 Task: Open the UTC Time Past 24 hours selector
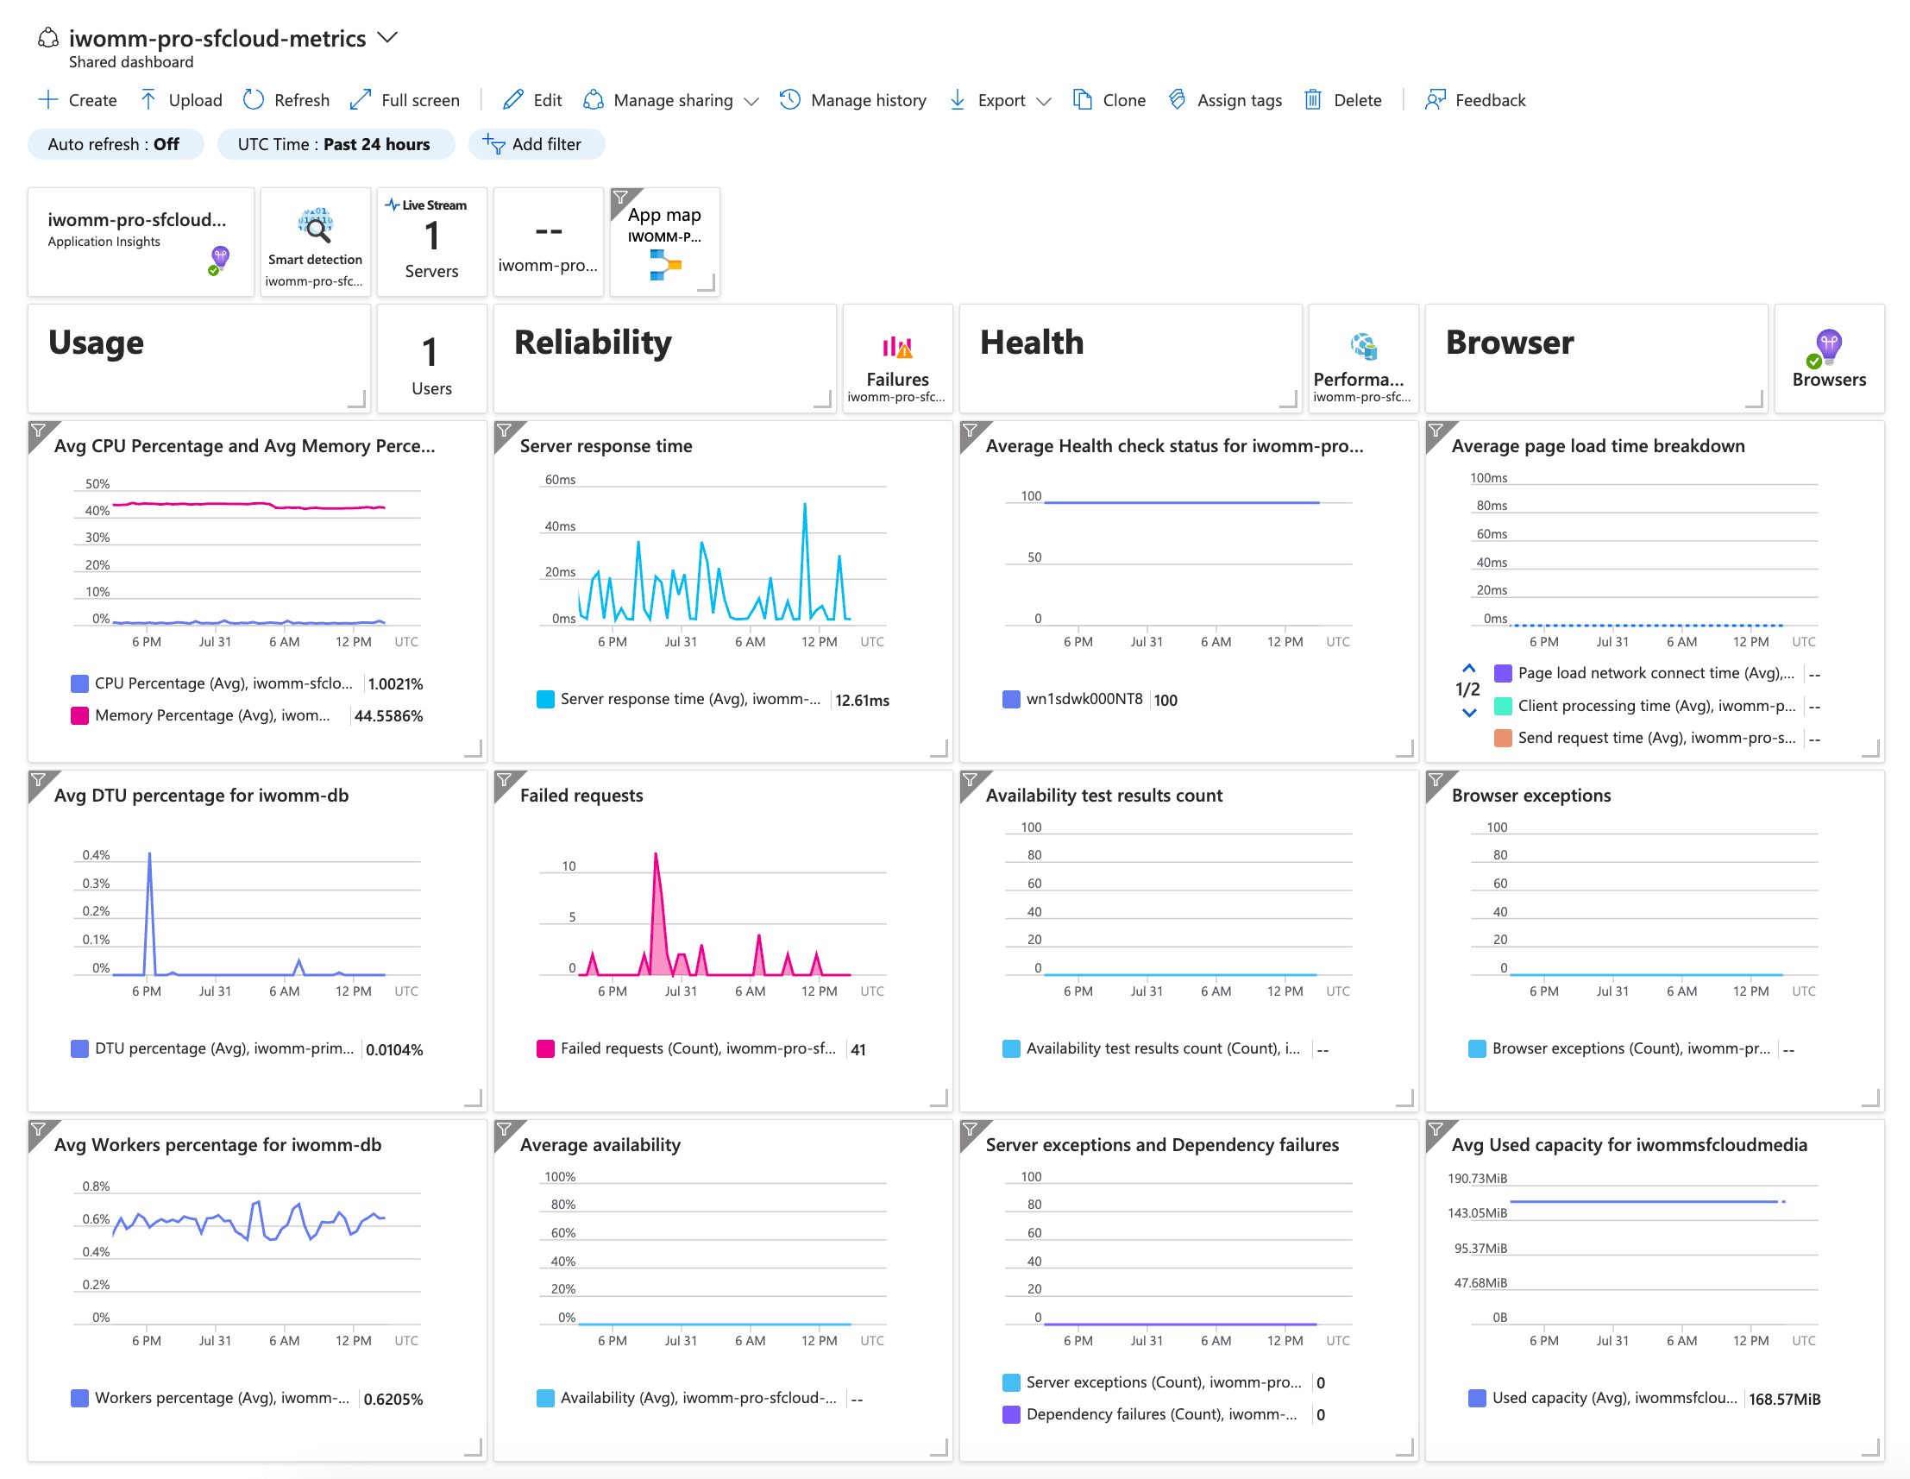click(x=335, y=144)
